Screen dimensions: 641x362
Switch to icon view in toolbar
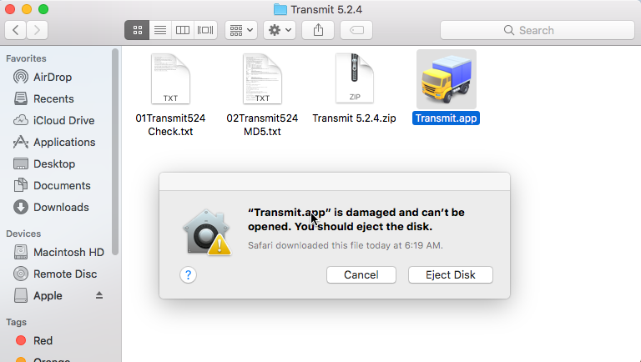point(137,30)
